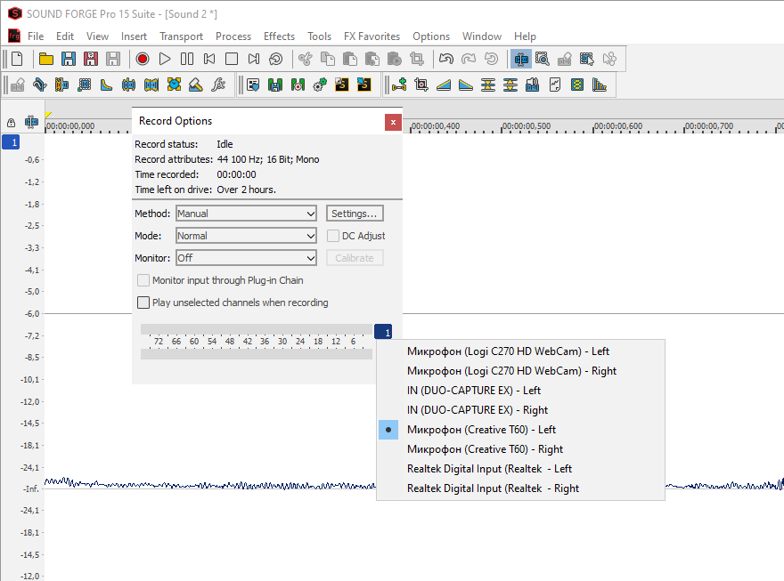This screenshot has height=581, width=784.
Task: Undo the last action
Action: click(x=446, y=59)
